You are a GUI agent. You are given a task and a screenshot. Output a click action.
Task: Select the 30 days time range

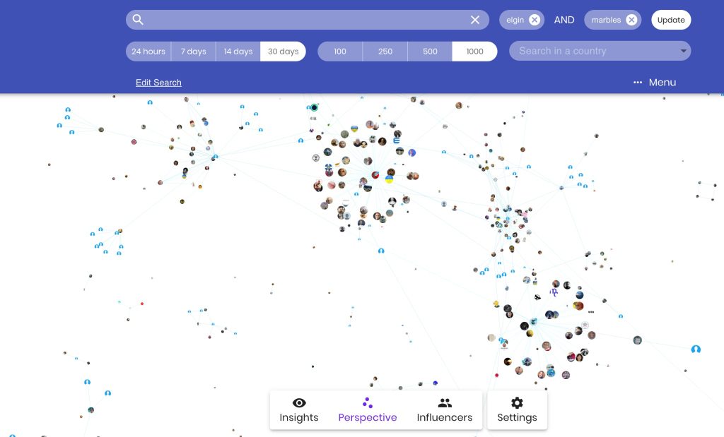click(283, 52)
